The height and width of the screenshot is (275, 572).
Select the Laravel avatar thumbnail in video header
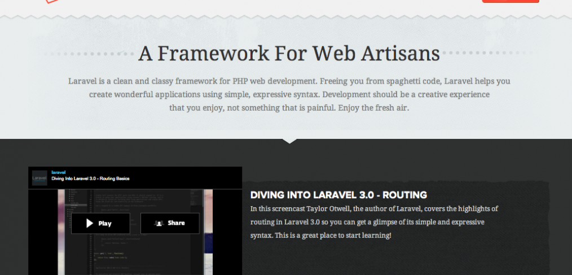click(39, 178)
